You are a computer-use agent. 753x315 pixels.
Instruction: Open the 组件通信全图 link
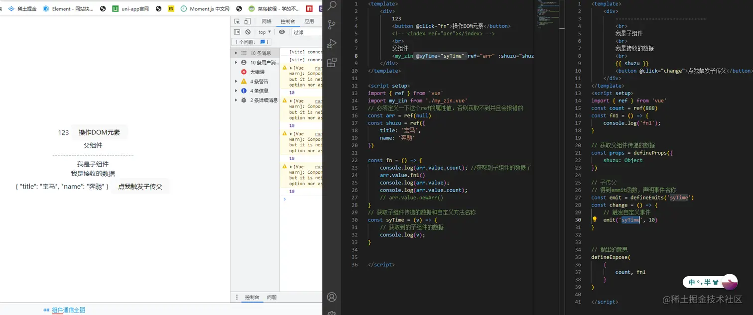tap(69, 310)
